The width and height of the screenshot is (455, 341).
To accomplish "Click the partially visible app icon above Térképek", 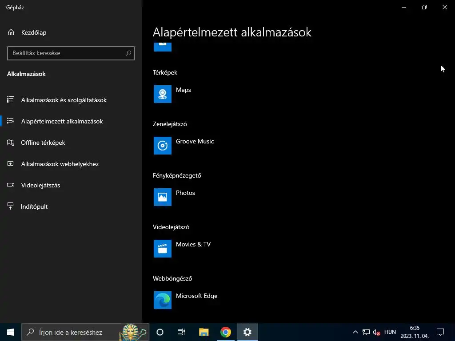I will pyautogui.click(x=163, y=47).
